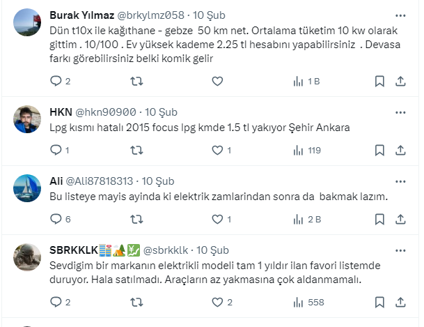The height and width of the screenshot is (327, 424).
Task: Click Ali's sailboat avatar
Action: 27,188
